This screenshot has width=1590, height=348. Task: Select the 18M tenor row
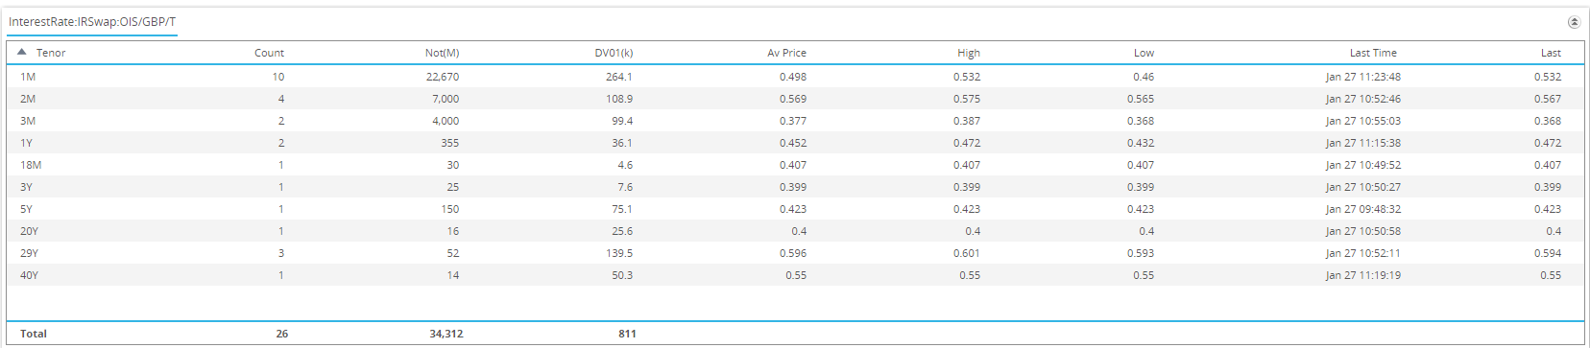[x=795, y=165]
